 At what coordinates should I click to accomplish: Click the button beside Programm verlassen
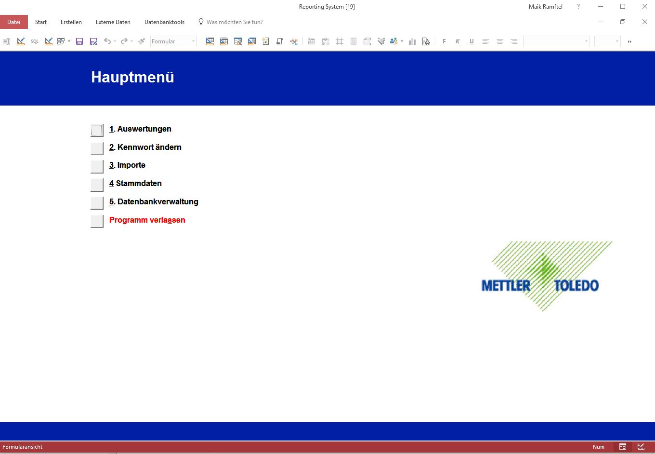[x=97, y=221]
